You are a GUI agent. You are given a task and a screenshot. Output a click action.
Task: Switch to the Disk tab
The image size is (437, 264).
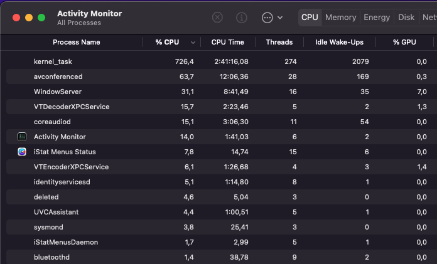tap(406, 18)
